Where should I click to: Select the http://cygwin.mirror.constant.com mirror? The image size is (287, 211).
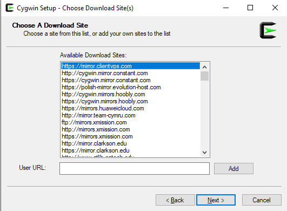click(x=130, y=73)
